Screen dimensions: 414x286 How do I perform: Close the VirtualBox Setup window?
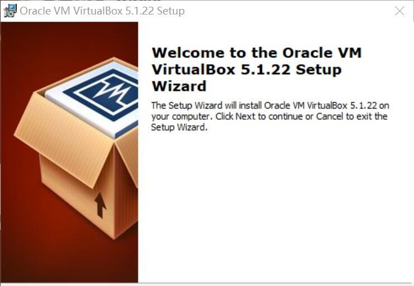pyautogui.click(x=399, y=11)
